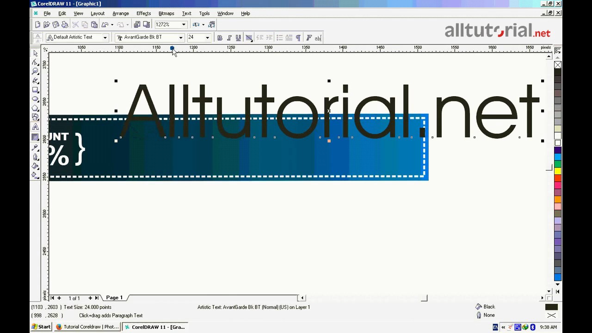Select the Interactive Fill tool in the toolbox
Image resolution: width=592 pixels, height=333 pixels.
point(35,175)
